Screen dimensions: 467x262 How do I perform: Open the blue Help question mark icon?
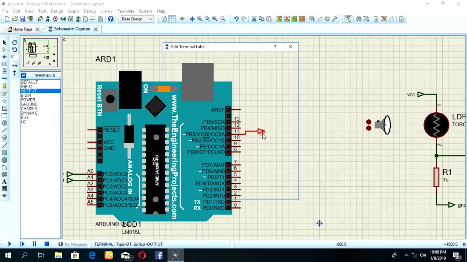coord(111,19)
